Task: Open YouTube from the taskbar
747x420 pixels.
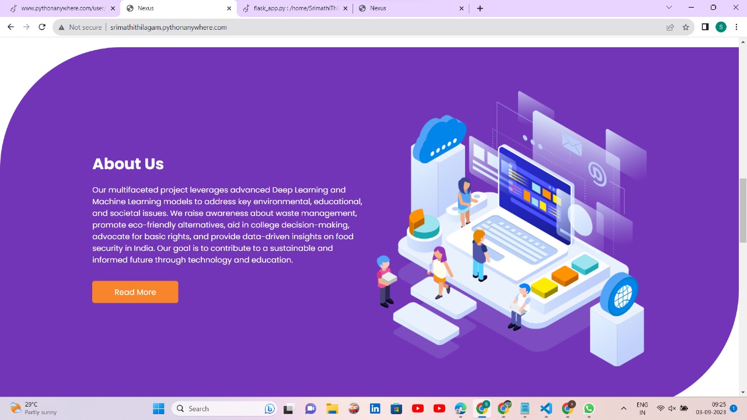Action: pos(418,408)
